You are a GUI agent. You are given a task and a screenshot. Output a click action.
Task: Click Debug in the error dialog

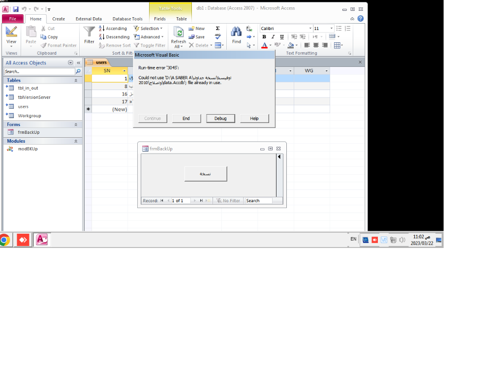[220, 118]
